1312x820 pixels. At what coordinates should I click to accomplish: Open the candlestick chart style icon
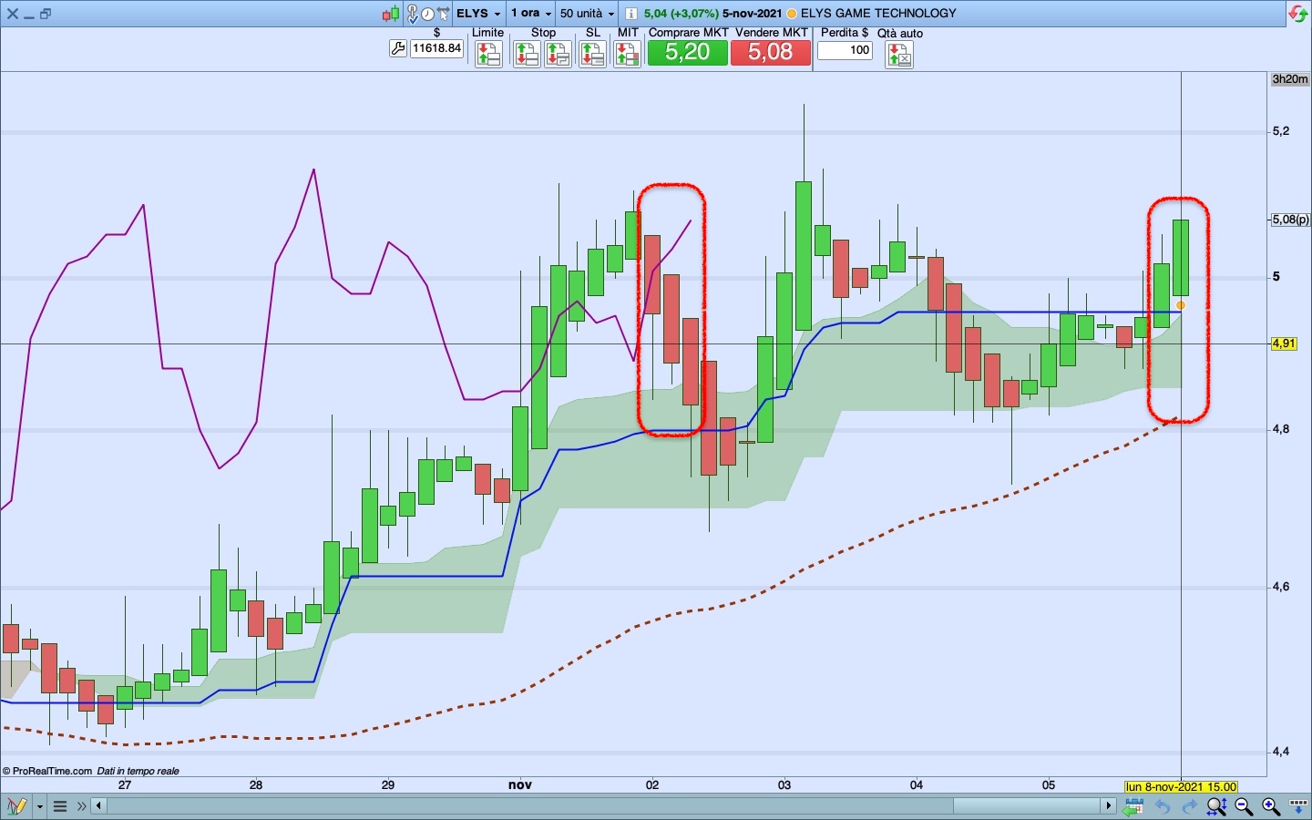391,14
